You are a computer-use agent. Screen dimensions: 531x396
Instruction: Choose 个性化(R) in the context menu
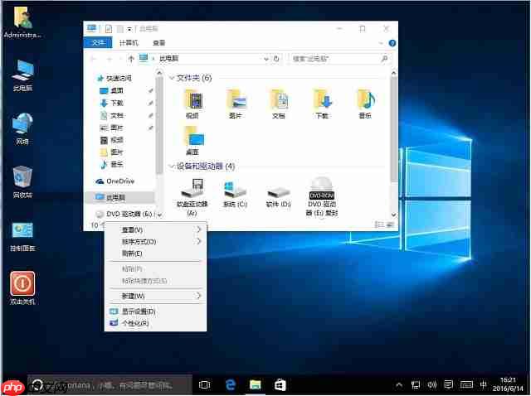(x=156, y=323)
